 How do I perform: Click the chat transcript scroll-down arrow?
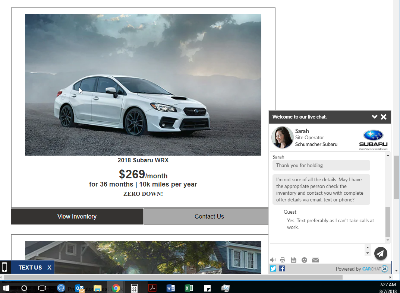(x=388, y=240)
